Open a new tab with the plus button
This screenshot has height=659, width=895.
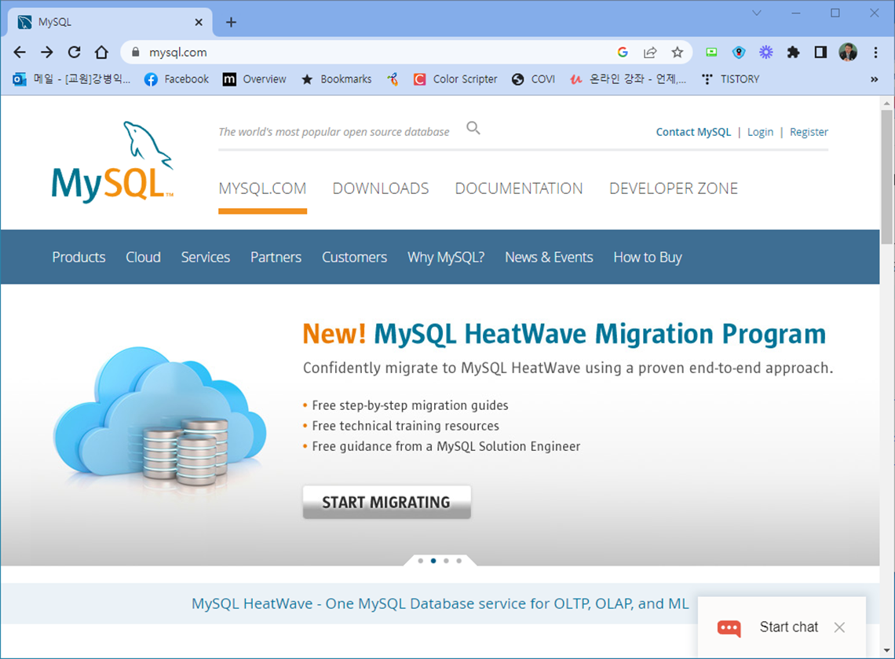click(x=231, y=22)
